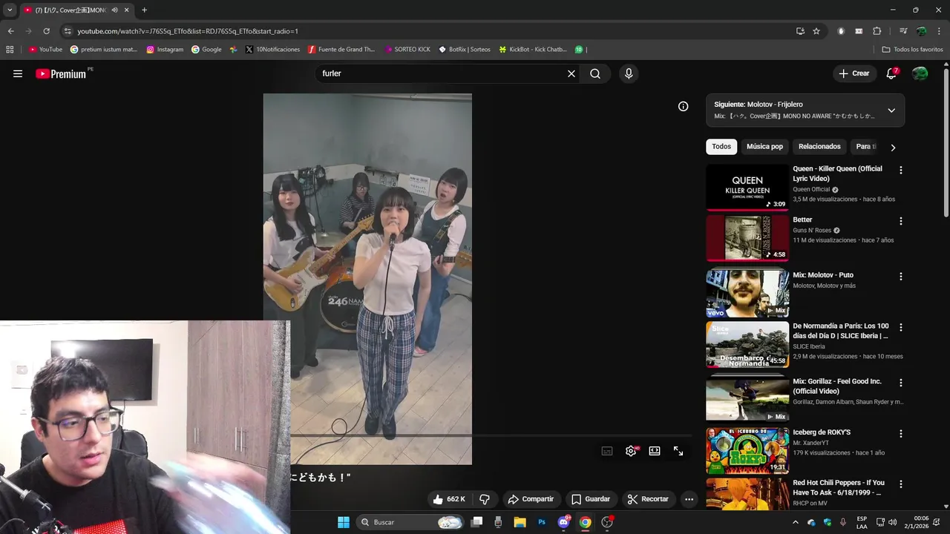The height and width of the screenshot is (534, 950).
Task: Open the Windows taskbar Buscar box
Action: (409, 522)
